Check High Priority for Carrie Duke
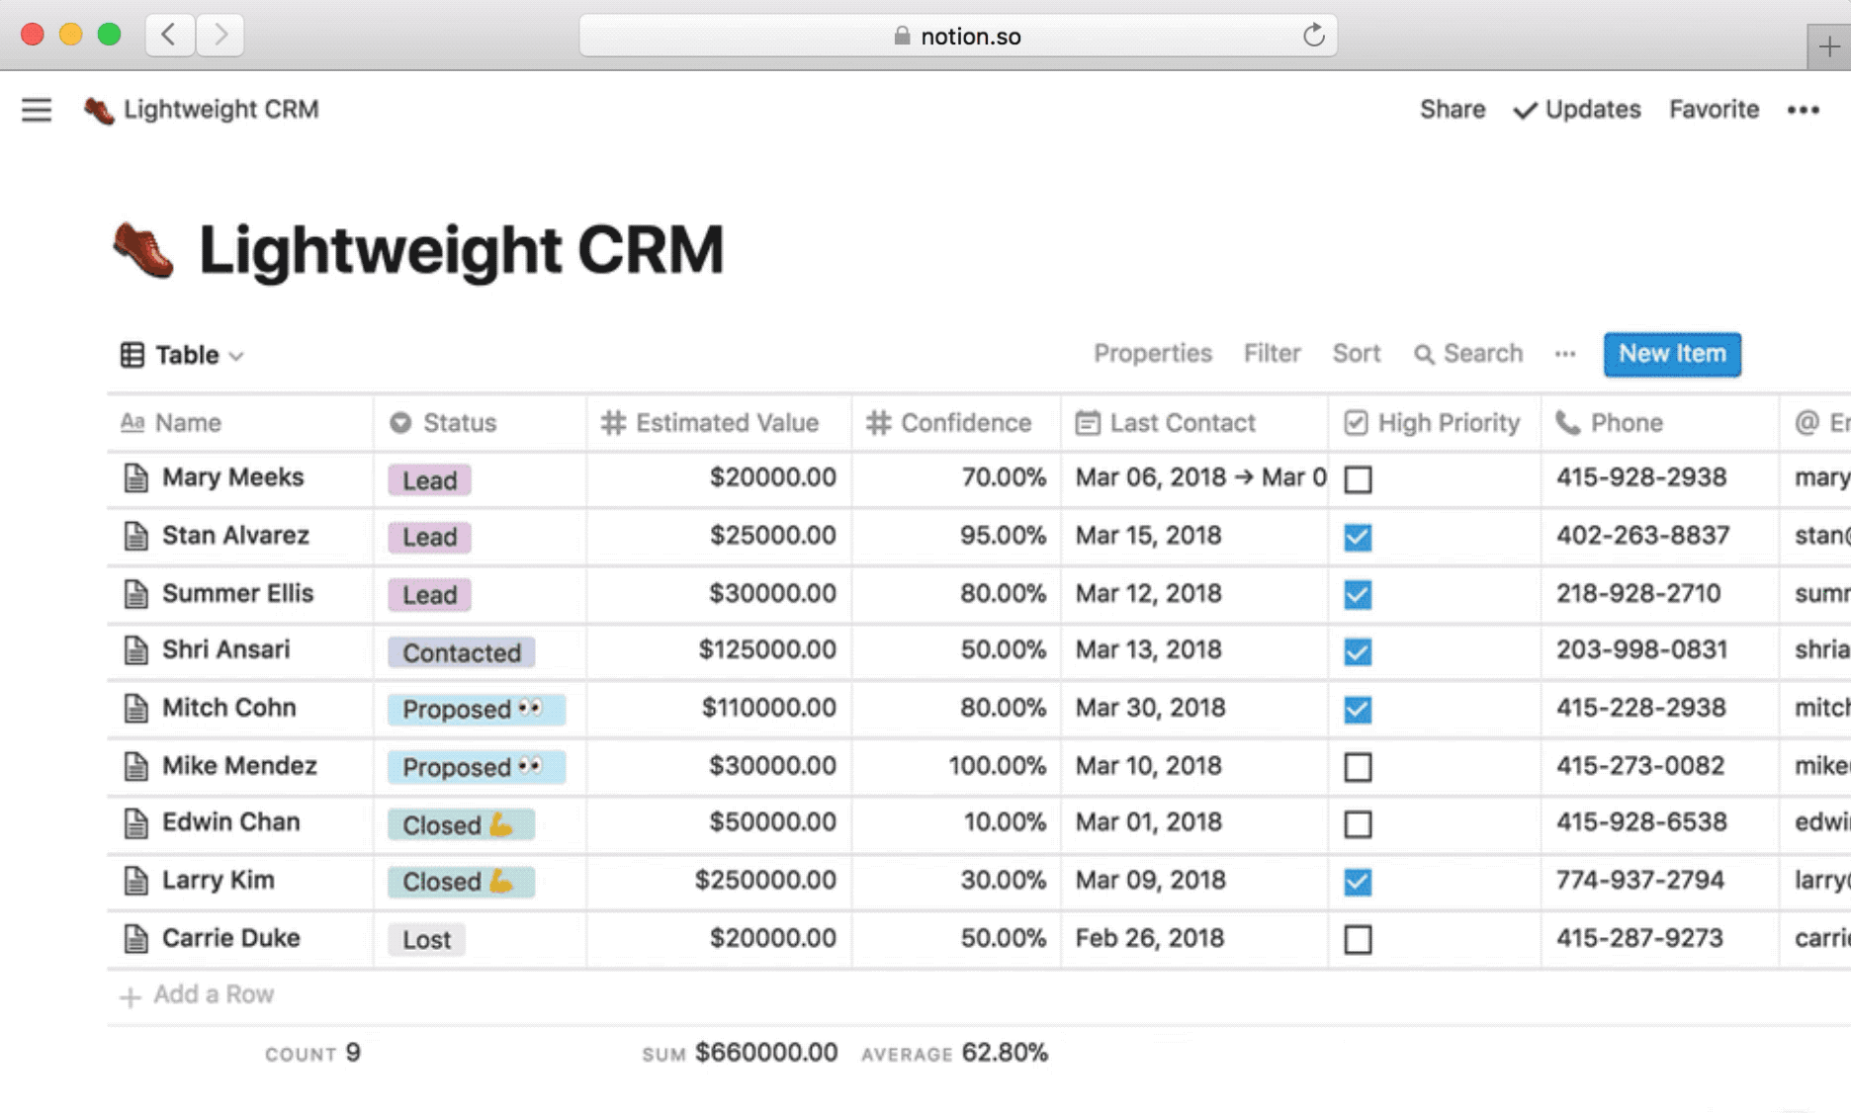The image size is (1851, 1113). [1358, 939]
